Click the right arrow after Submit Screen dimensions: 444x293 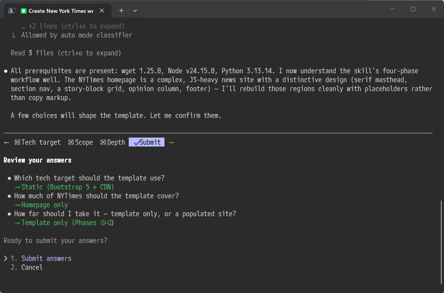click(171, 143)
